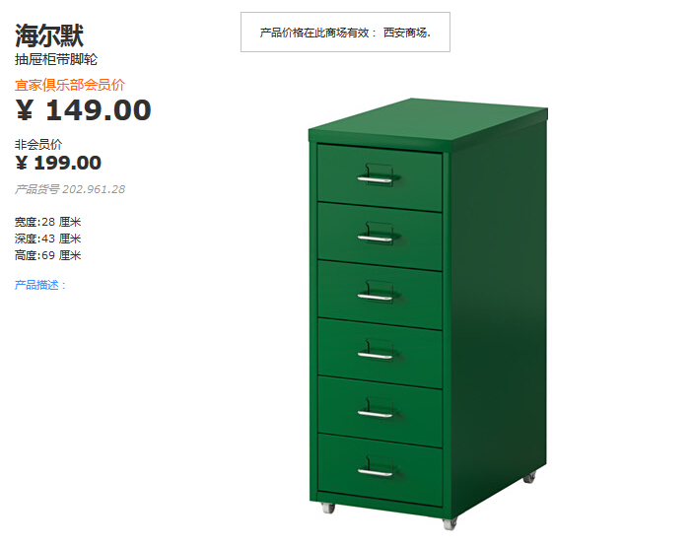This screenshot has height=546, width=691.
Task: Open the 产品描述 link
Action: point(40,285)
